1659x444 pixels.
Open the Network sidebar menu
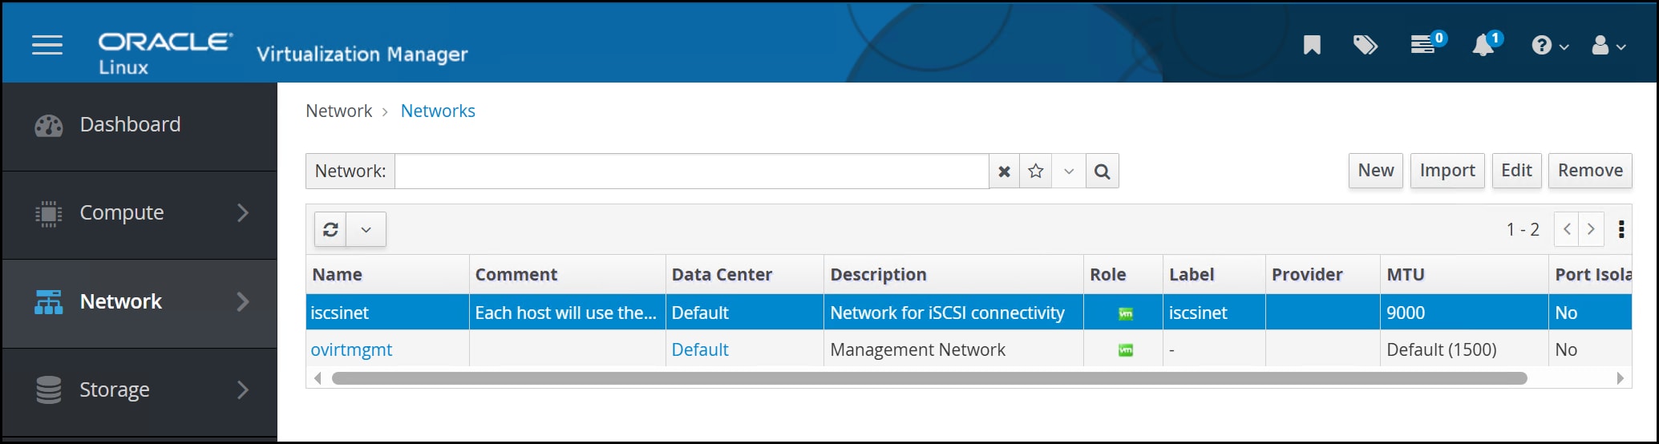[x=140, y=302]
